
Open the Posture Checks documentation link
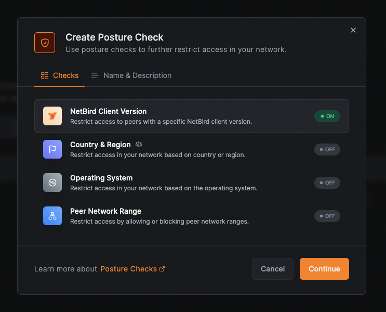click(128, 269)
